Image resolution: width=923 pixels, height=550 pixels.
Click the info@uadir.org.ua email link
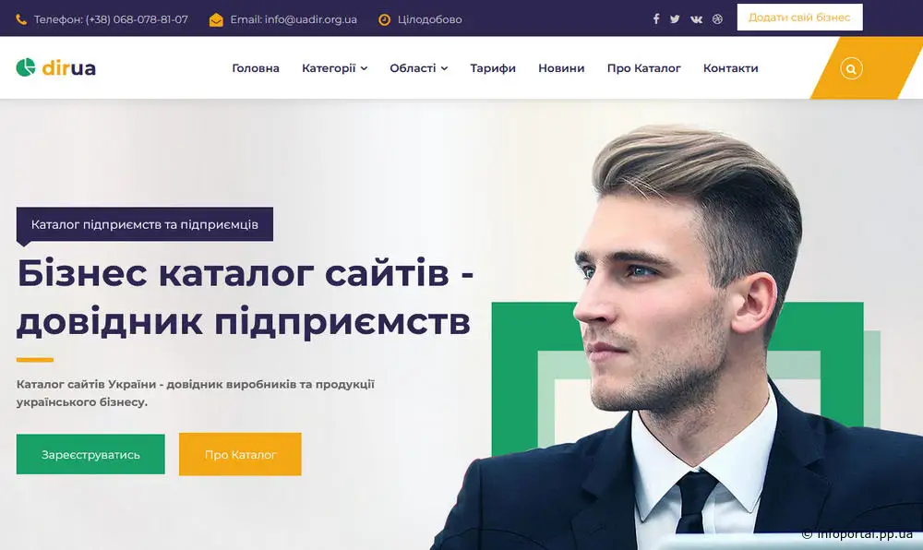click(311, 19)
